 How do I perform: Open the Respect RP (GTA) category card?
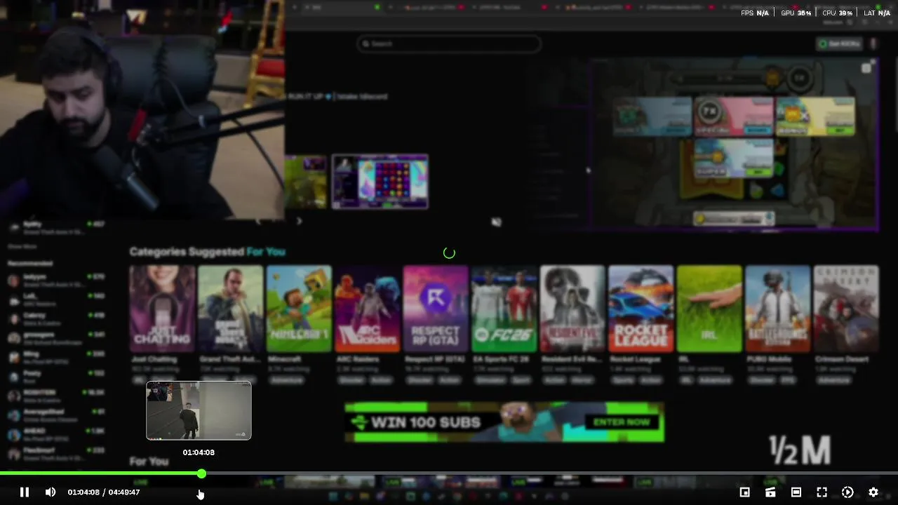(436, 309)
